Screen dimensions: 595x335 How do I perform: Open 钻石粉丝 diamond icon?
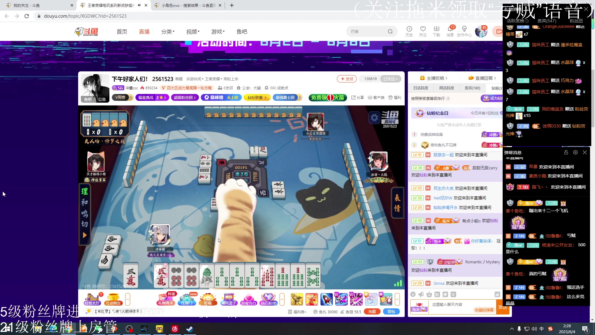268,299
